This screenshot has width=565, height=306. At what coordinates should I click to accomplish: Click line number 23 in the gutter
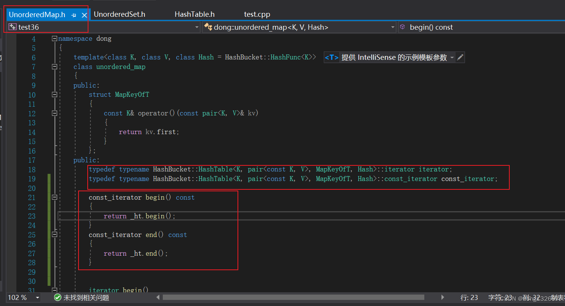pos(32,216)
